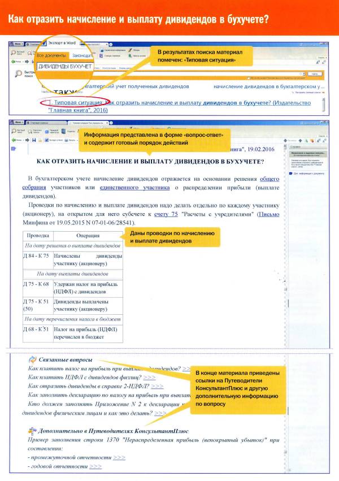Open >>> after 'Как платить НДФЛ с дивидендов физлиц?'

click(150, 377)
